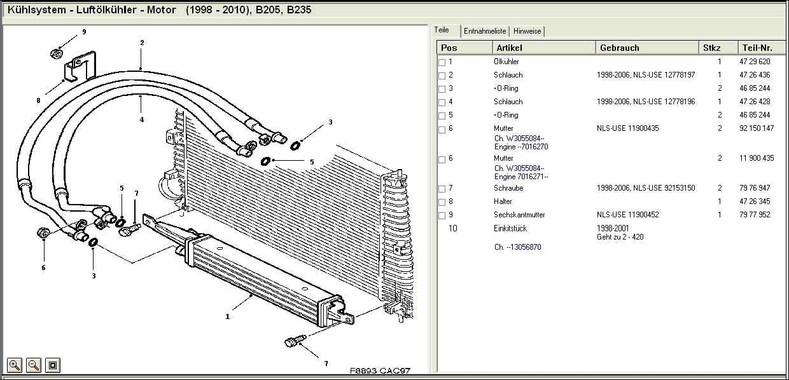This screenshot has width=789, height=380.
Task: Click callout number 6 in diagram
Action: tap(43, 268)
